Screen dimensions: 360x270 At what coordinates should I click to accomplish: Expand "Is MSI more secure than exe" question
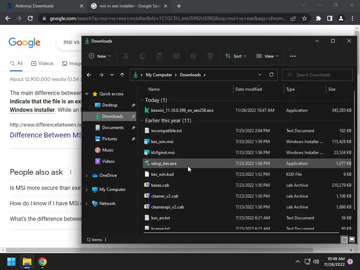click(45, 188)
